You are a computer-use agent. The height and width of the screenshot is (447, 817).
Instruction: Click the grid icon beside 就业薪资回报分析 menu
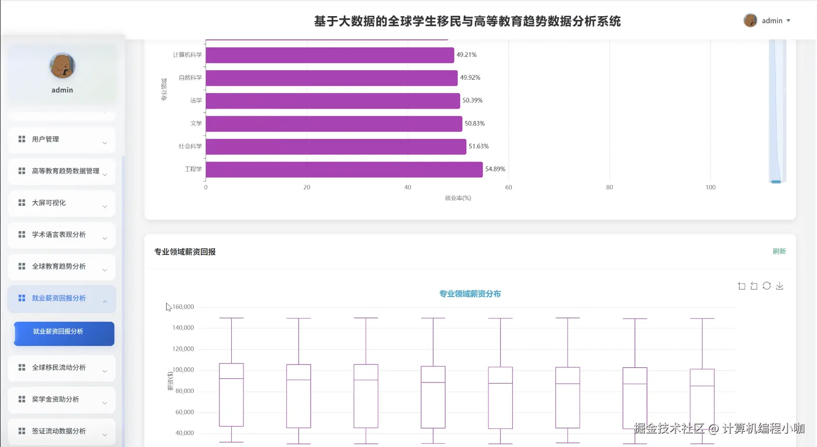point(22,298)
